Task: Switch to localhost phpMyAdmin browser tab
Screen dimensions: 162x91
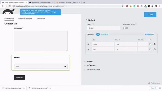Action: [68, 3]
